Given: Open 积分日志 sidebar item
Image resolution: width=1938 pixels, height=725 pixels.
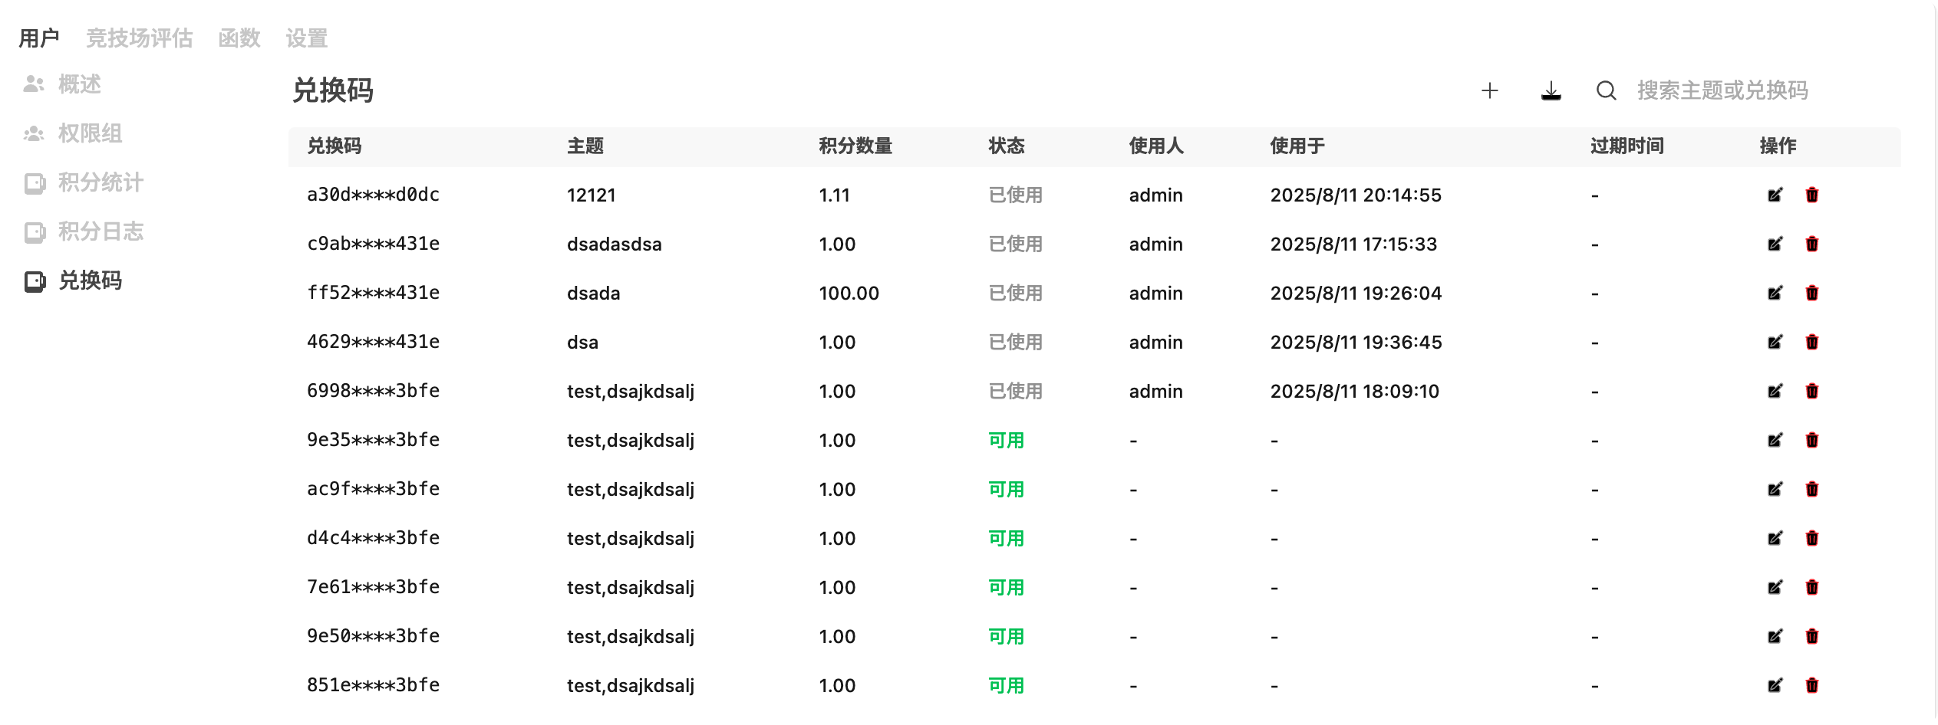Looking at the screenshot, I should [x=101, y=231].
